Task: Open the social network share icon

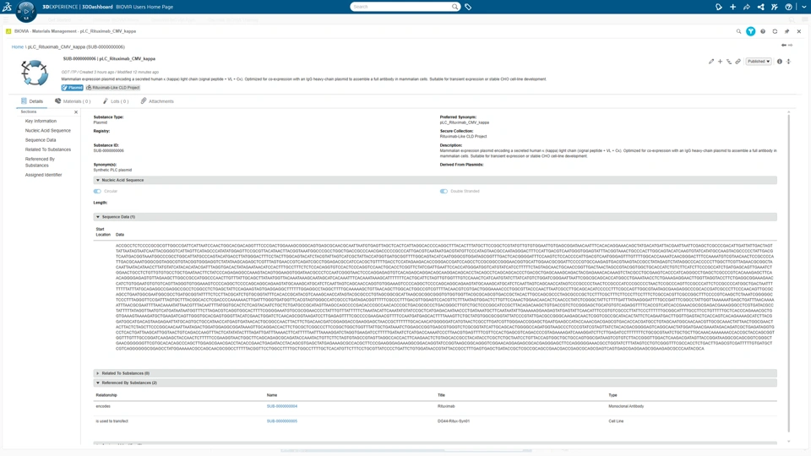Action: (x=760, y=7)
